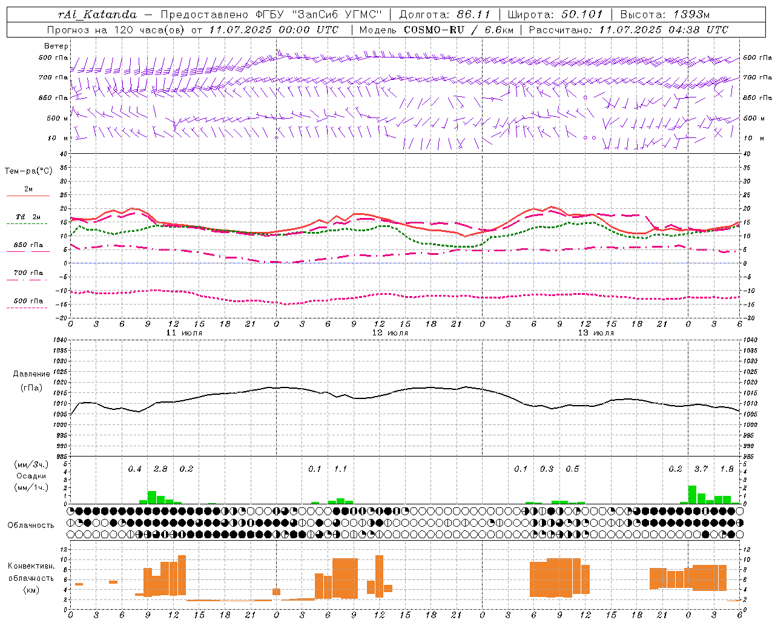Select the 'Долгота: 86.11' longitude value
775x620 pixels.
coord(444,15)
